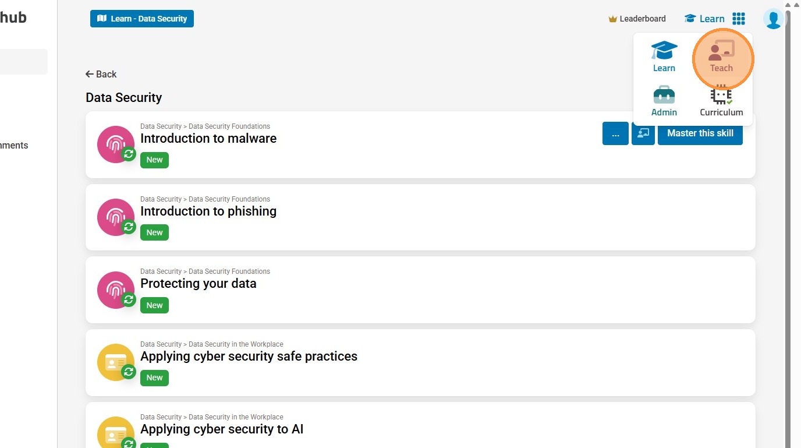The image size is (801, 448).
Task: Go back using the Back link
Action: point(101,74)
